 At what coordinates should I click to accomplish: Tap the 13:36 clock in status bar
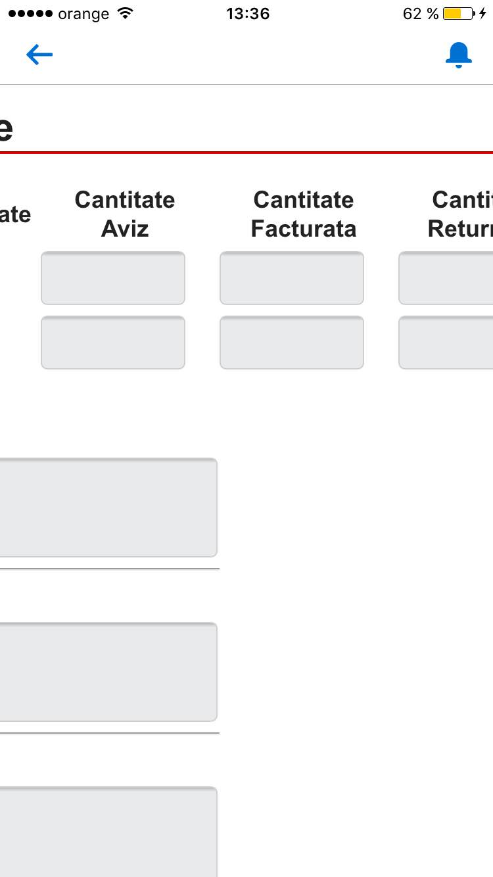click(x=248, y=14)
